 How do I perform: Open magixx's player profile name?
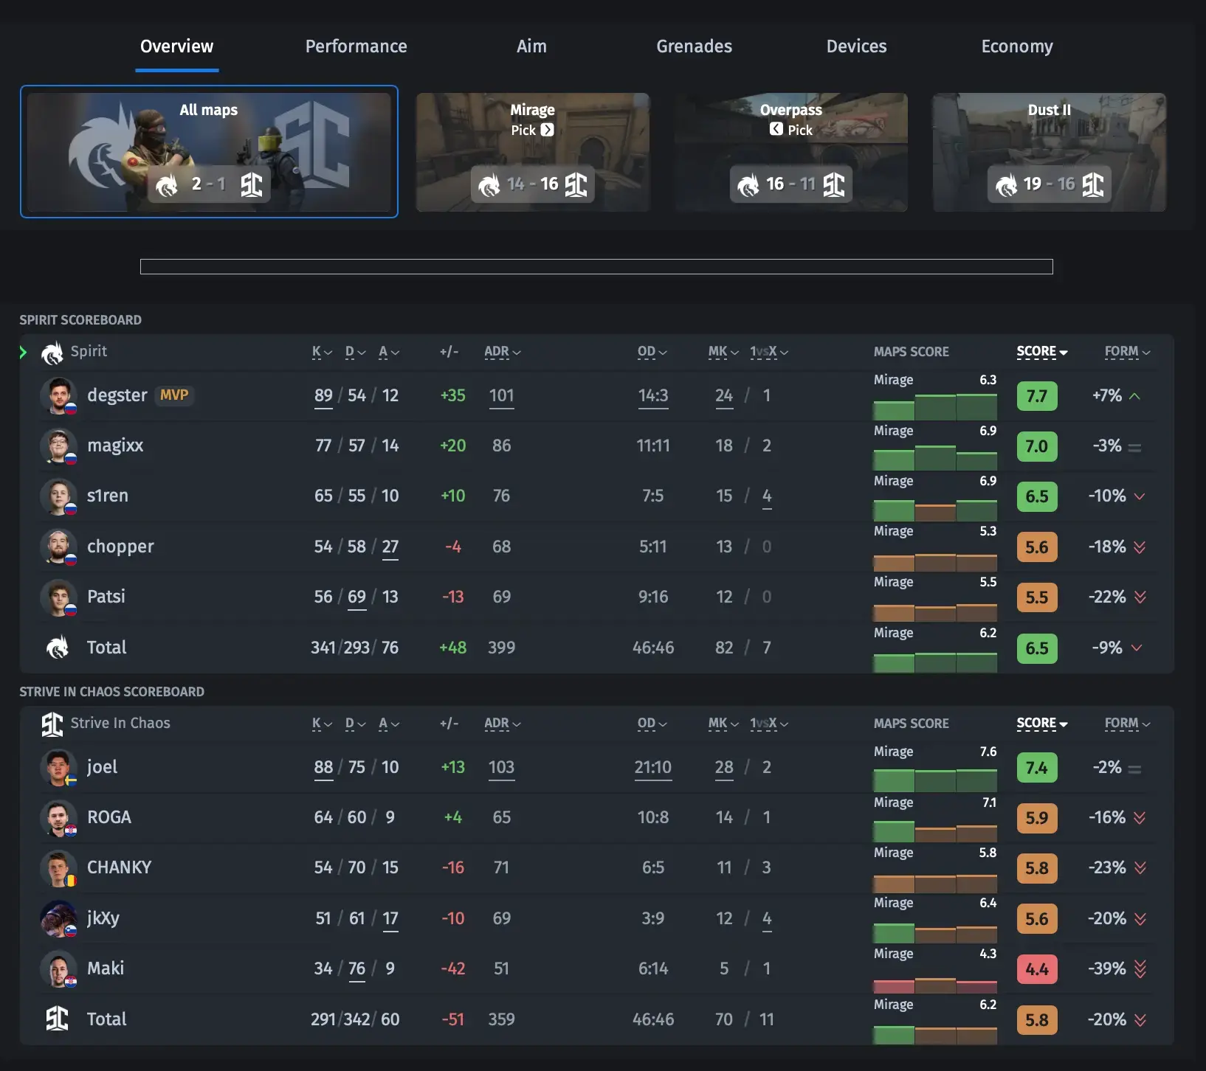click(x=115, y=446)
